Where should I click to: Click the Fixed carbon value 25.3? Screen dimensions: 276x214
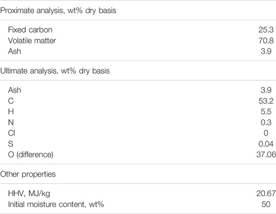coord(266,30)
